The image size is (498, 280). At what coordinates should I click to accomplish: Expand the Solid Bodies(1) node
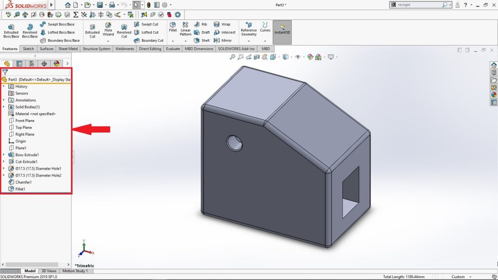pos(4,107)
